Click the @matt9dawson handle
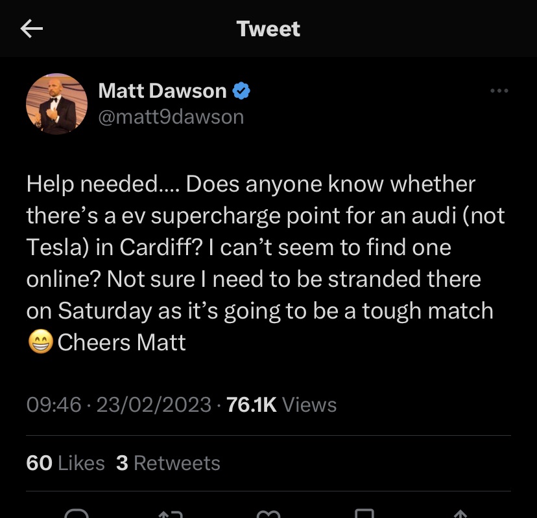537x518 pixels. pos(171,117)
